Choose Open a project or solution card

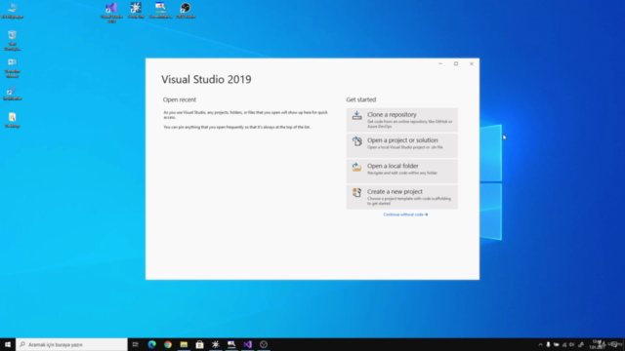click(x=401, y=145)
